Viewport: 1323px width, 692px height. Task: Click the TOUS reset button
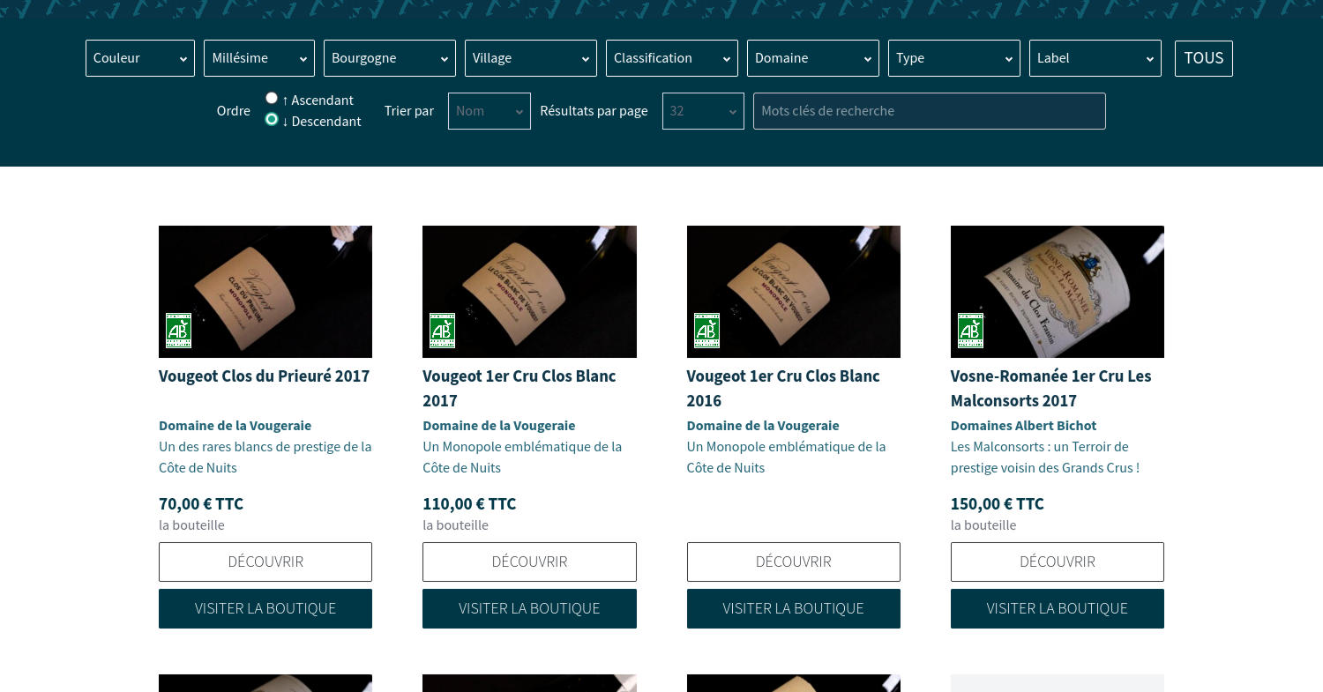click(1204, 58)
